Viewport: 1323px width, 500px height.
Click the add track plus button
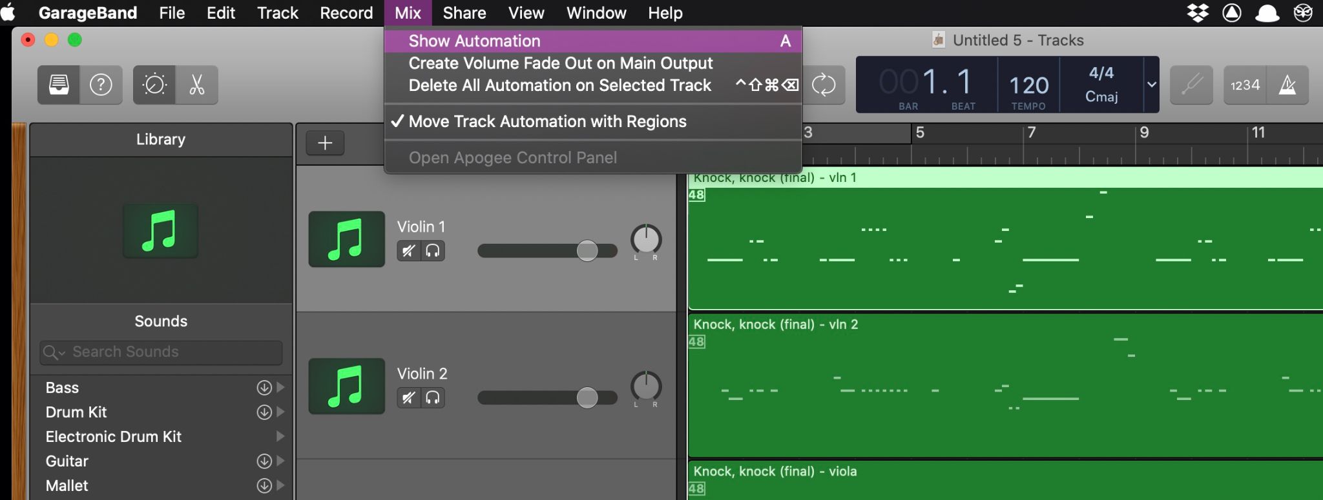pyautogui.click(x=325, y=143)
